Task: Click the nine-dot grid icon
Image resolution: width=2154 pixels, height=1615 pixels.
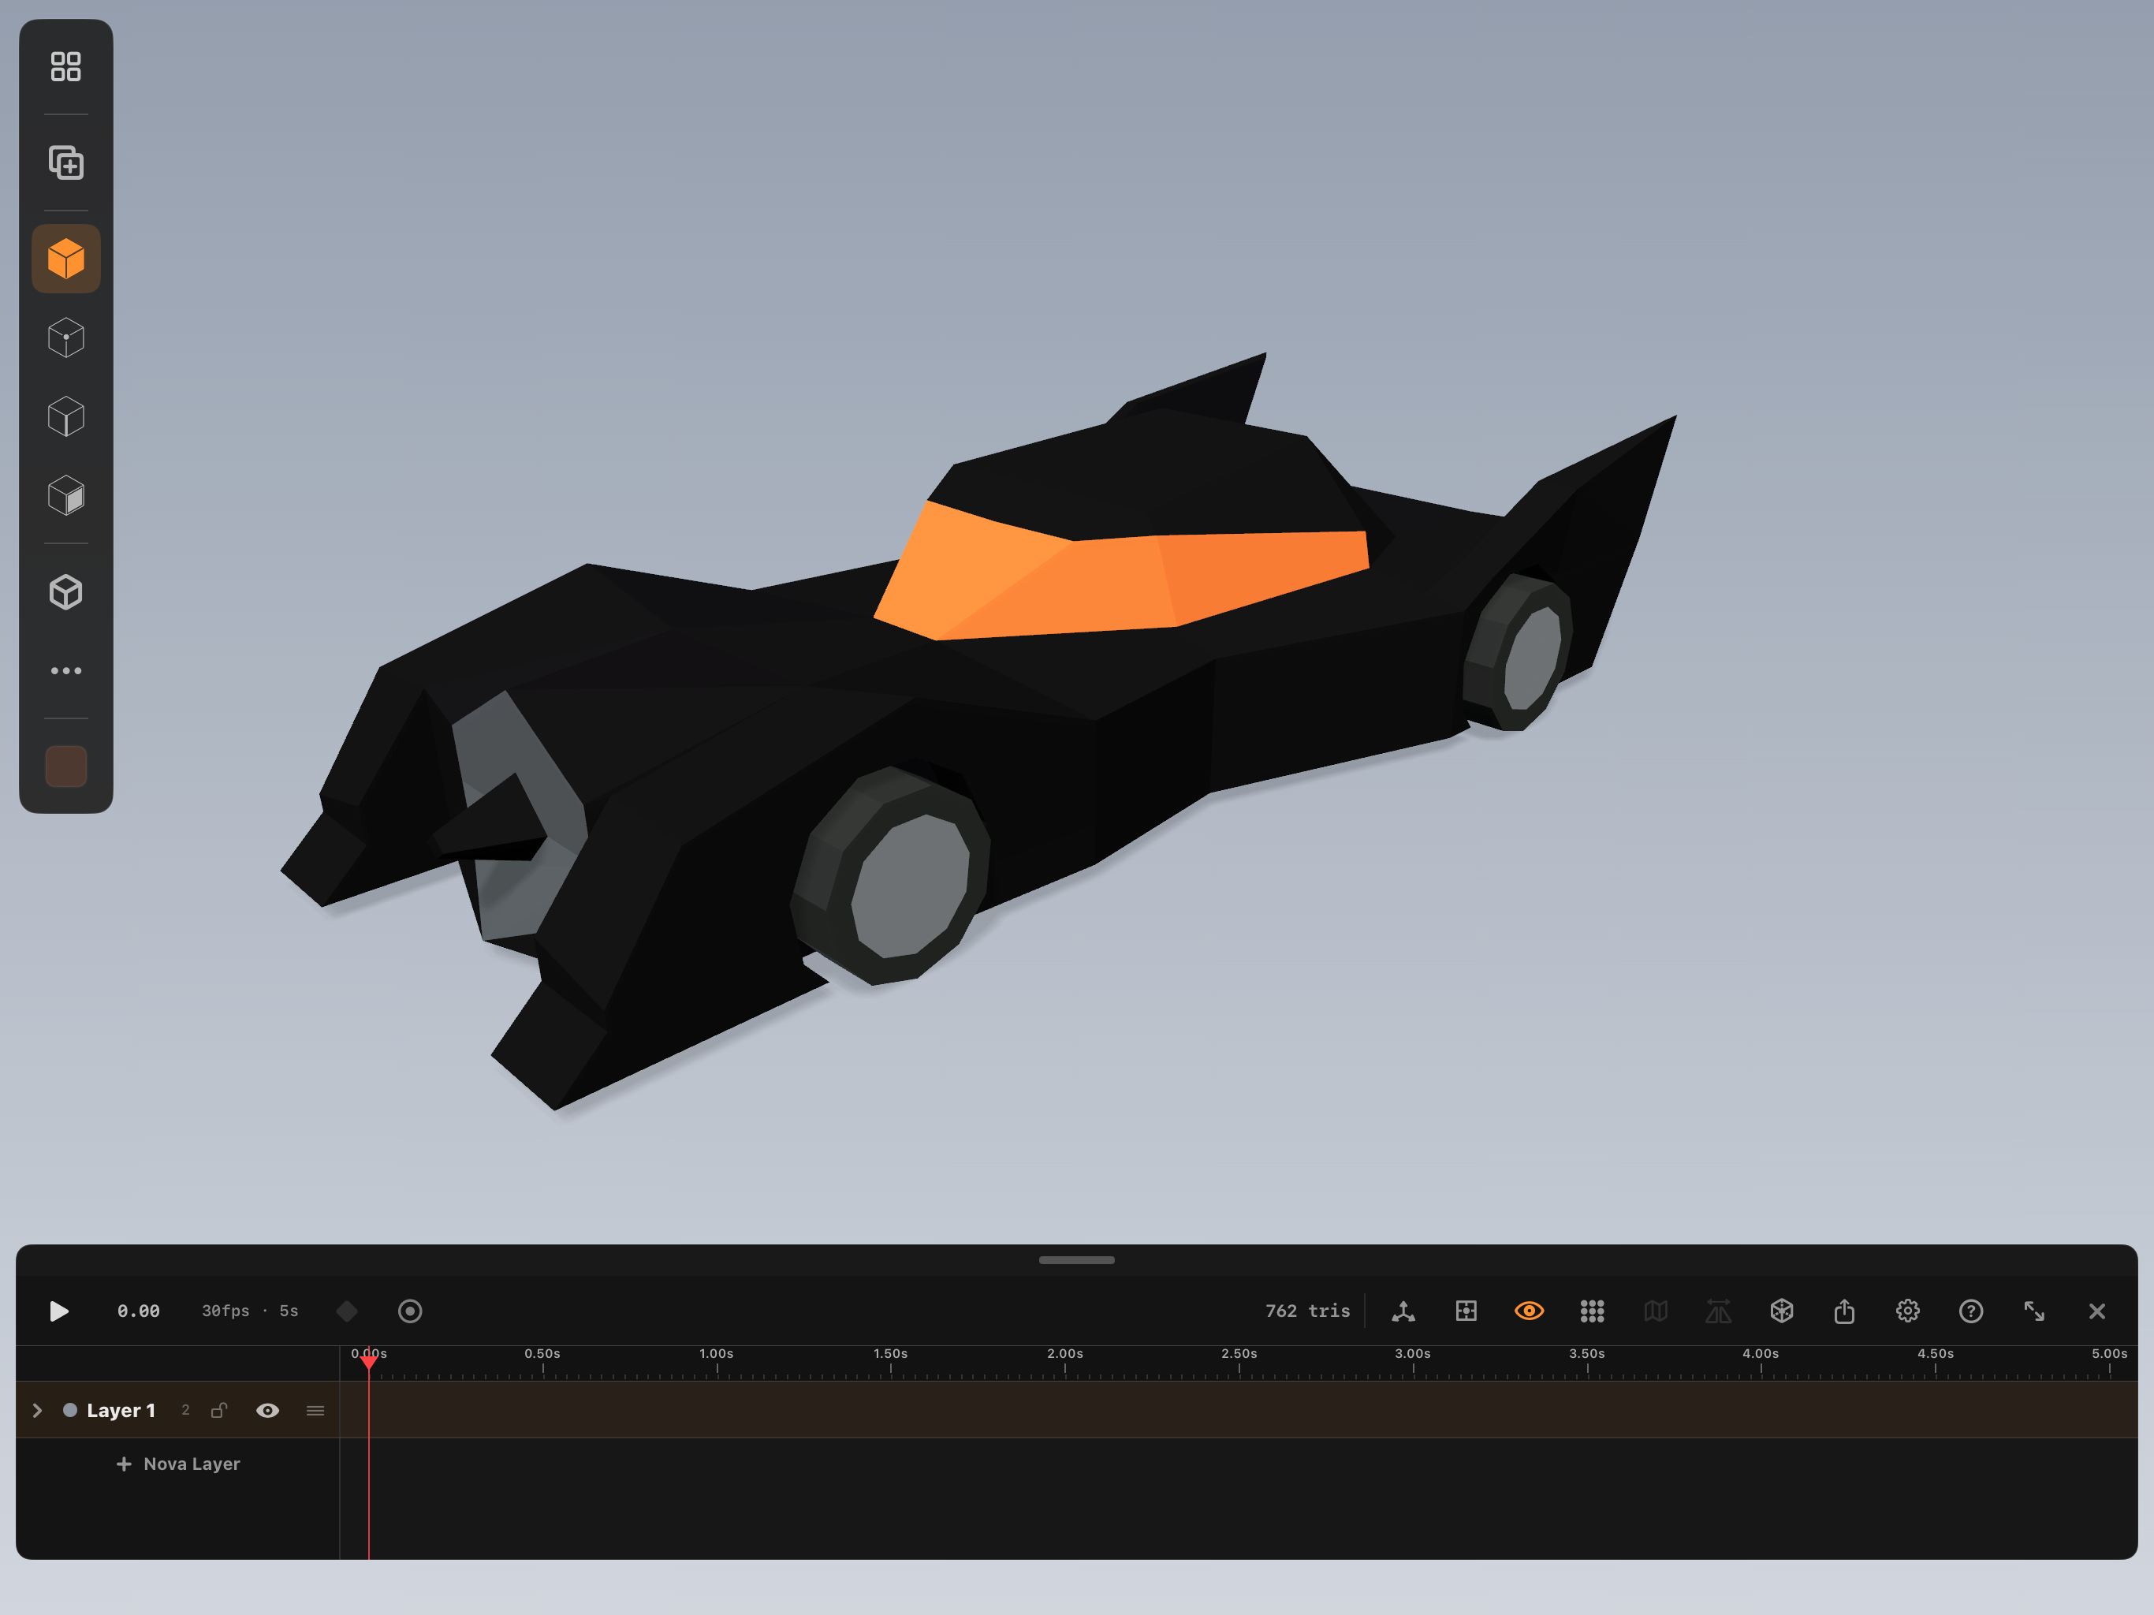Action: pyautogui.click(x=1592, y=1311)
